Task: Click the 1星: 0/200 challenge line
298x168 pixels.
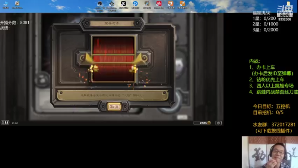Action: point(264,18)
